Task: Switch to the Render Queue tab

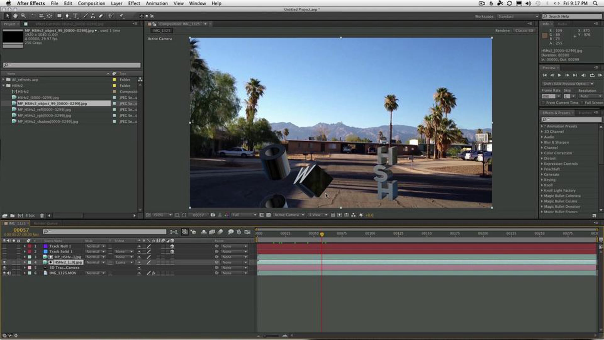Action: coord(46,223)
